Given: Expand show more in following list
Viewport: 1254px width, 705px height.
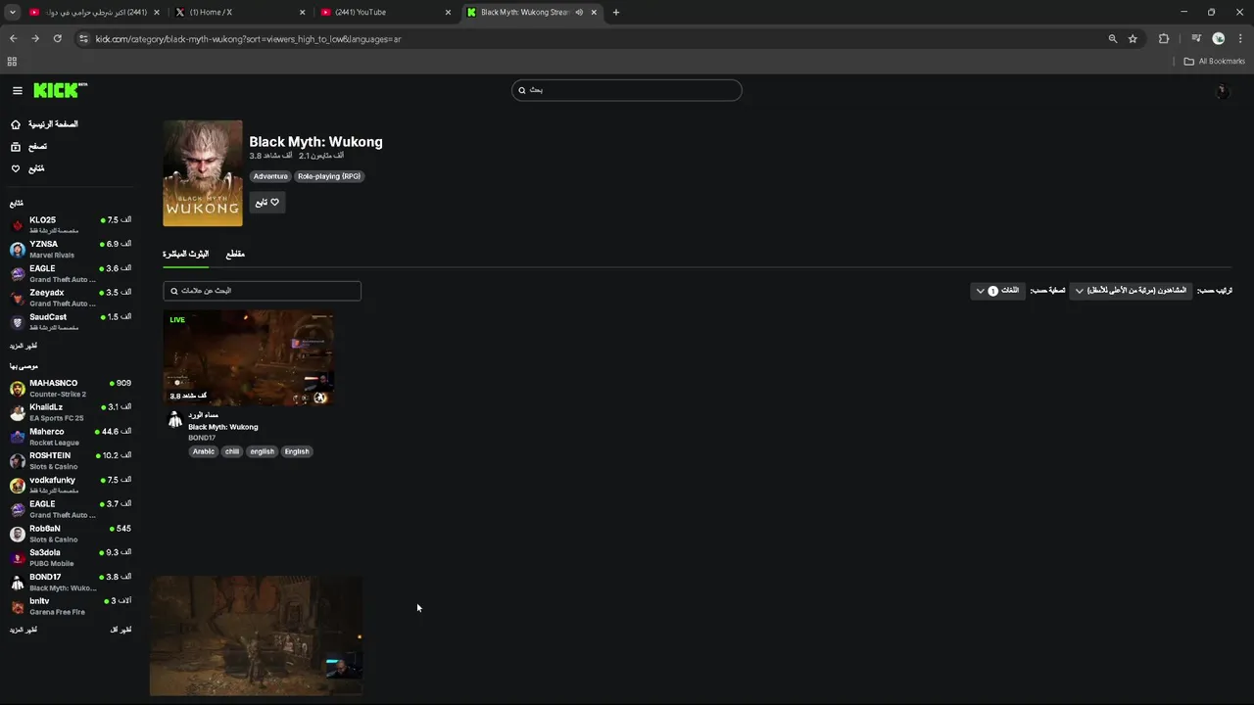Looking at the screenshot, I should 24,346.
